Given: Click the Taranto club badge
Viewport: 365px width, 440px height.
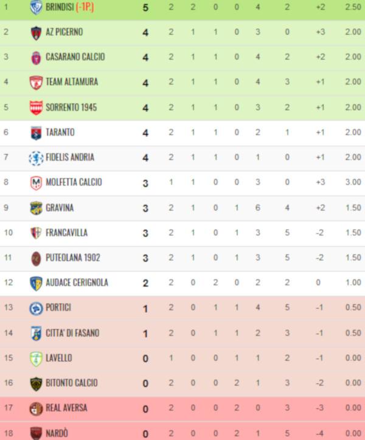Looking at the screenshot, I should pos(36,133).
